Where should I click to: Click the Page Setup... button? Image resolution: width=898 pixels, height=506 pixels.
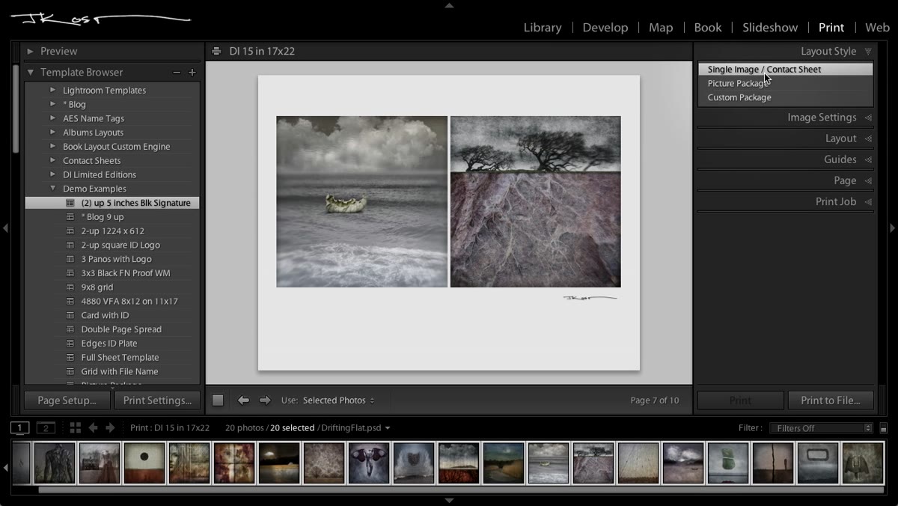tap(67, 400)
